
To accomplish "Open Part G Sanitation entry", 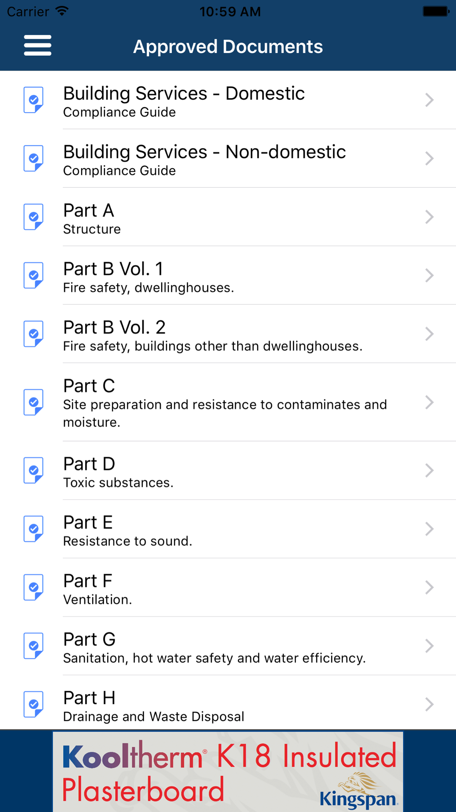I will pyautogui.click(x=228, y=646).
